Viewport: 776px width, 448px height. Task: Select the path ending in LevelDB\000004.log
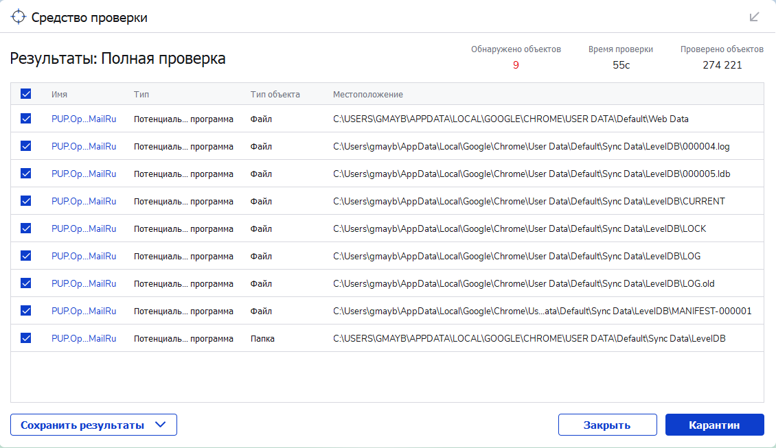click(531, 146)
